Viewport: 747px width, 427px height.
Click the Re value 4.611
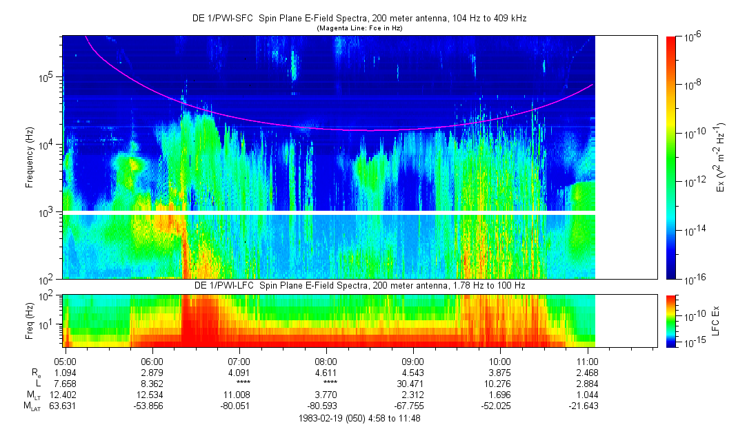coord(326,372)
